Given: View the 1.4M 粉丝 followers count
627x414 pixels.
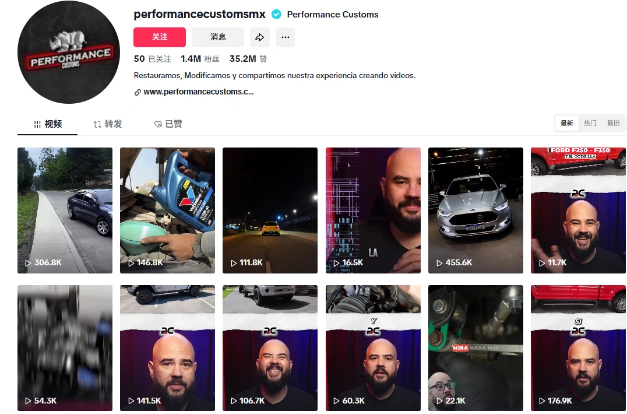Looking at the screenshot, I should point(200,59).
